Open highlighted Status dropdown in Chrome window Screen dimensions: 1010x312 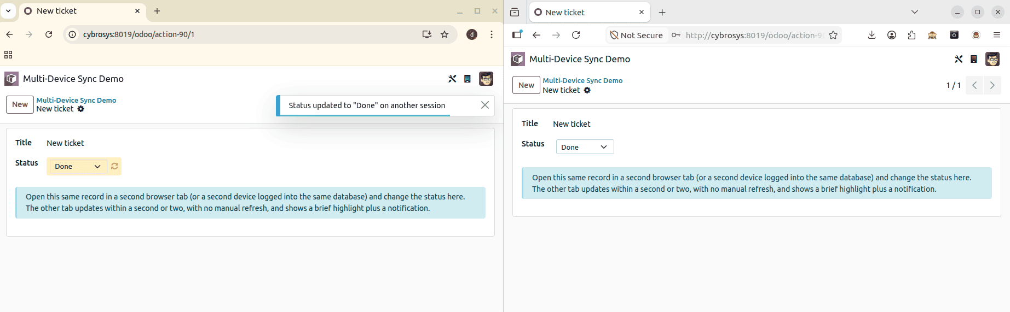point(78,167)
